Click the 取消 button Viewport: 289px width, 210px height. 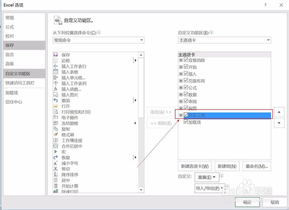click(x=275, y=202)
